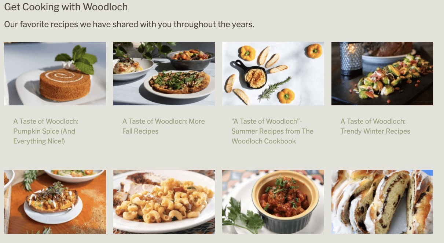Image resolution: width=444 pixels, height=243 pixels.
Task: Open the stuffed sweet potato photo
Action: [55, 202]
